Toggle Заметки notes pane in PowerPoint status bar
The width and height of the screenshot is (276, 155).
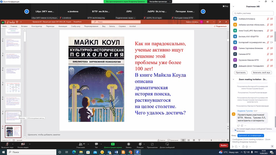pos(161,140)
